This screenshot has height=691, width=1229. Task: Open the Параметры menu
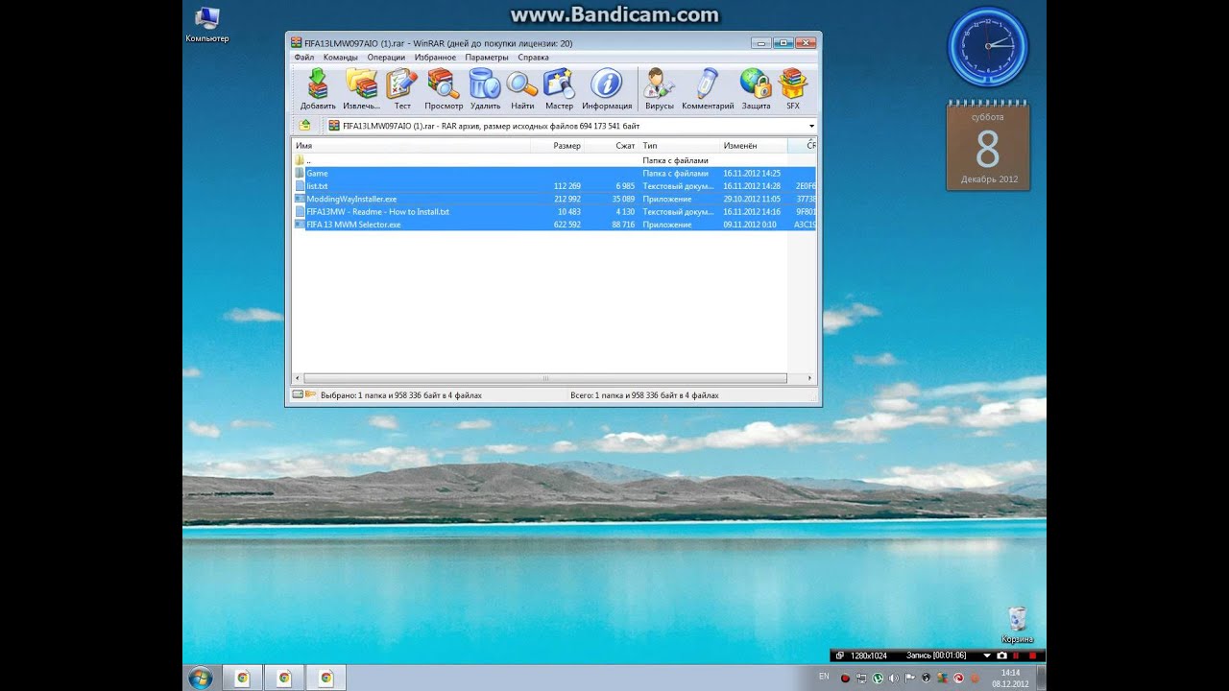coord(487,58)
